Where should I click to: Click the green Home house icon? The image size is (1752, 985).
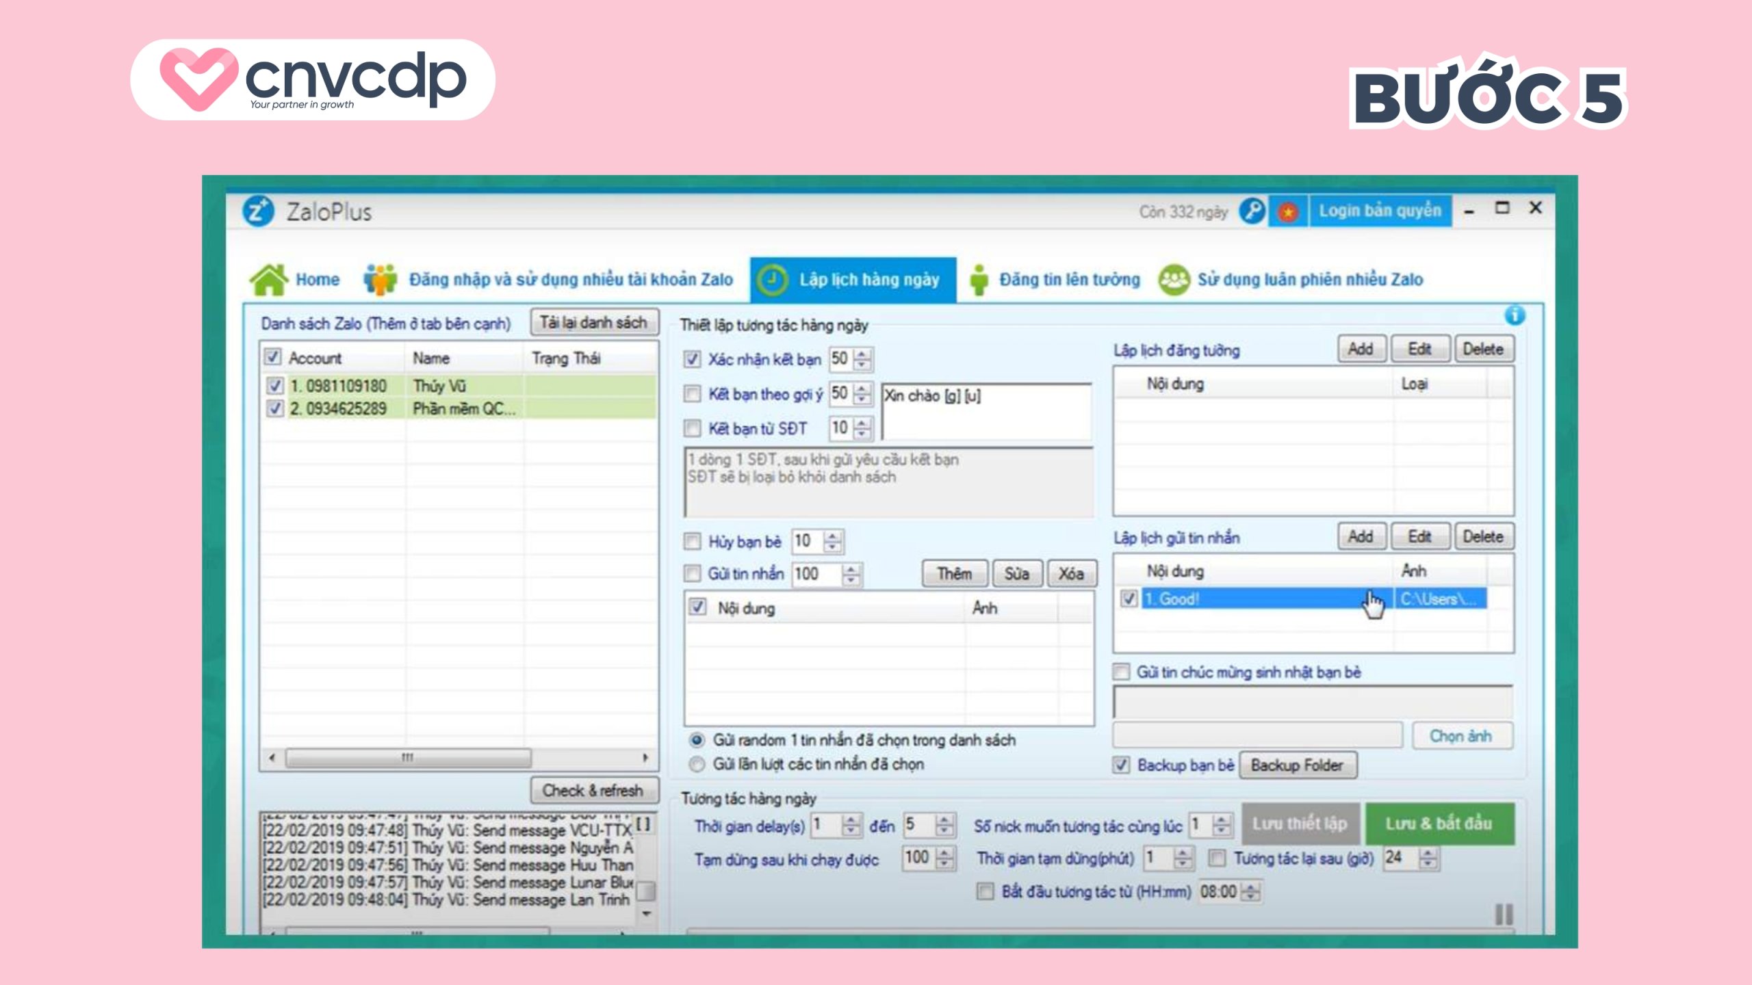click(x=269, y=279)
